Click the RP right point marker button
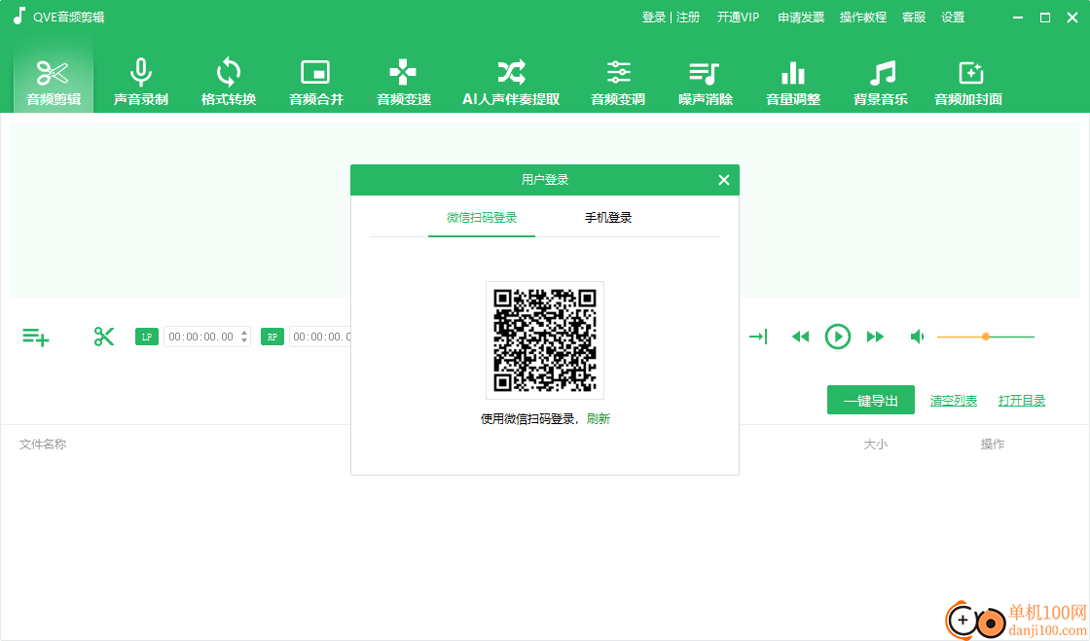Screen dimensions: 1090x641 (272, 337)
